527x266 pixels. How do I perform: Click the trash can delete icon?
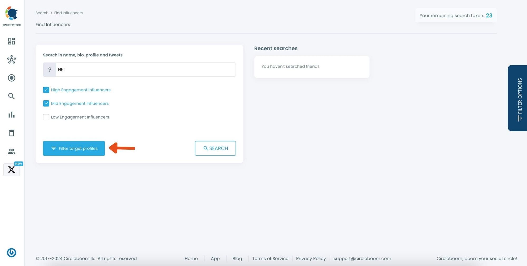[11, 133]
